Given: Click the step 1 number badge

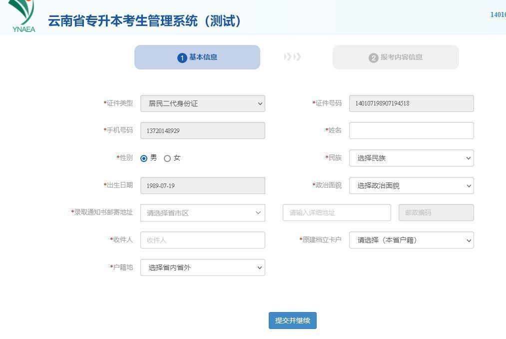Looking at the screenshot, I should coord(182,58).
